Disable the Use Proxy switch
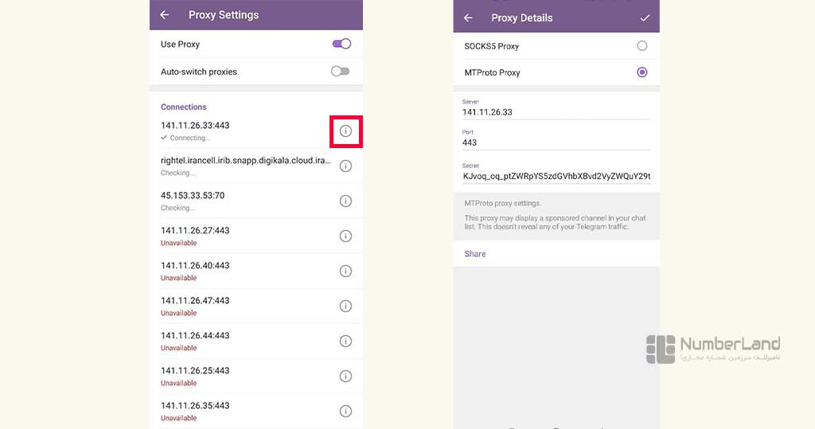Screen dimensions: 815x429 (341, 44)
